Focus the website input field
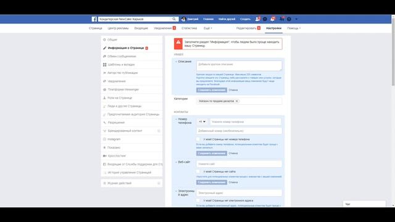This screenshot has width=395, height=222. [239, 164]
